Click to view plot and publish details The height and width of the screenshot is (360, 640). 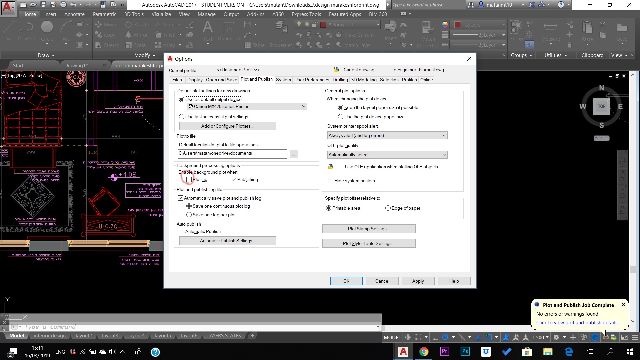(x=578, y=322)
